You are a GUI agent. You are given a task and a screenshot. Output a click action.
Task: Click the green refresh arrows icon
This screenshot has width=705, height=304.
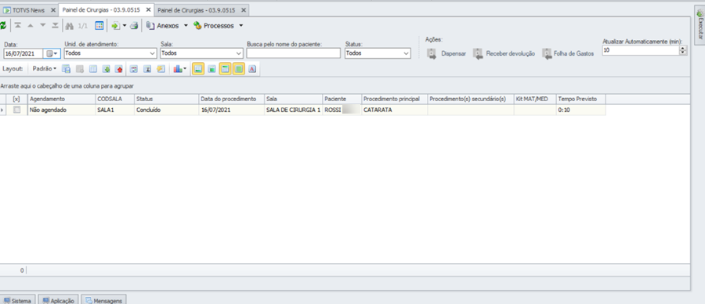[2, 26]
